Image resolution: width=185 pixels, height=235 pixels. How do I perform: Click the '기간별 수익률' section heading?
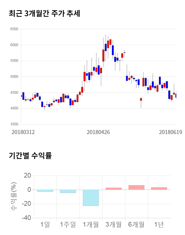[x=30, y=156]
